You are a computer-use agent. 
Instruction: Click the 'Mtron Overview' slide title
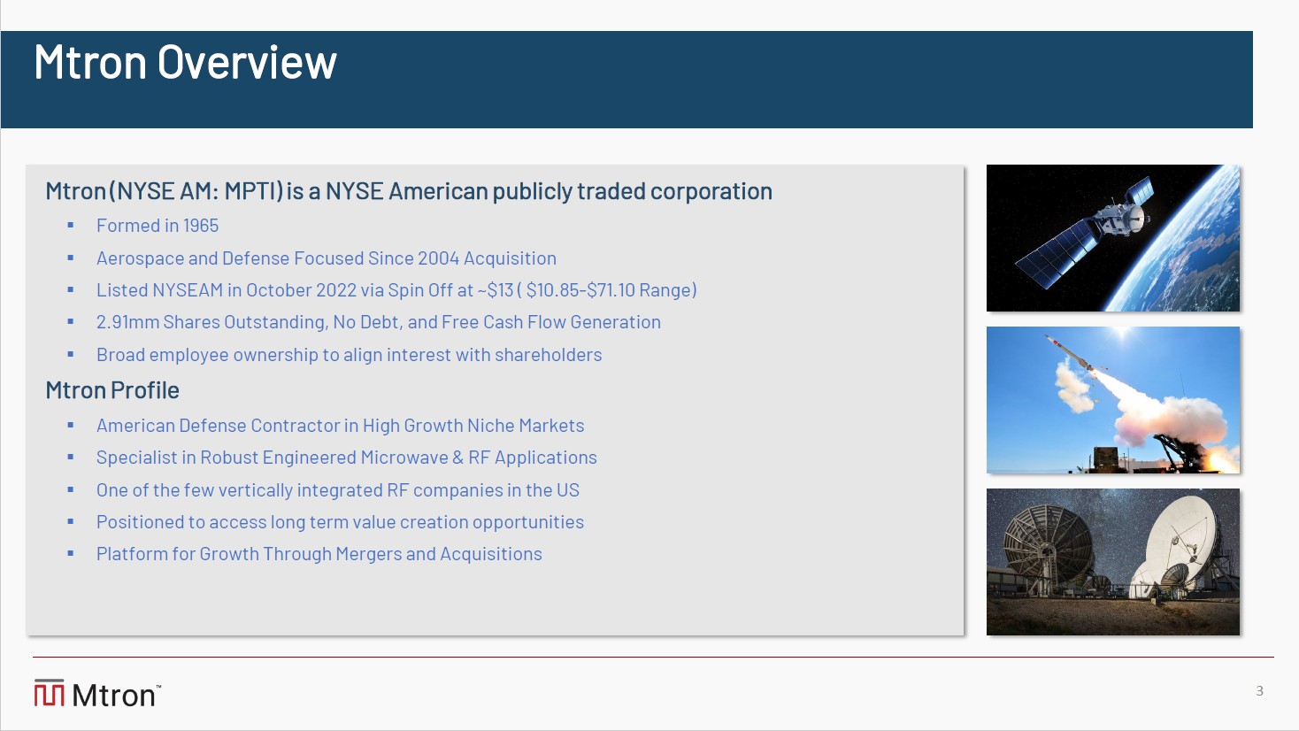click(185, 63)
